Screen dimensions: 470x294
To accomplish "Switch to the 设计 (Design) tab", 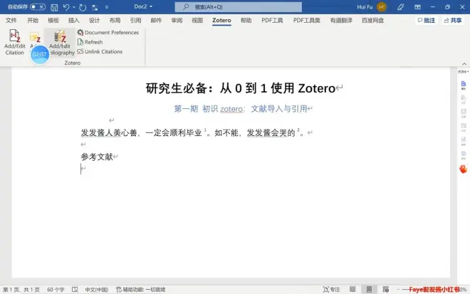I will (x=94, y=21).
